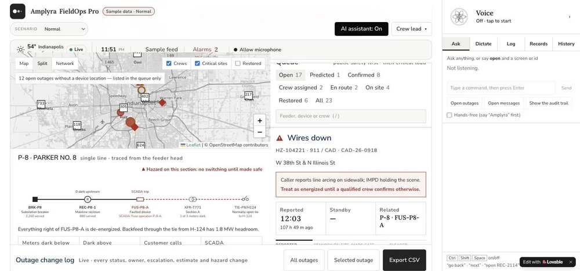This screenshot has height=271, width=580.
Task: Switch to the Map view tab
Action: click(x=24, y=63)
